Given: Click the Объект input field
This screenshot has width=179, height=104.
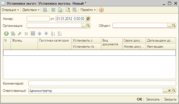Looking at the screenshot, I should (140, 26).
